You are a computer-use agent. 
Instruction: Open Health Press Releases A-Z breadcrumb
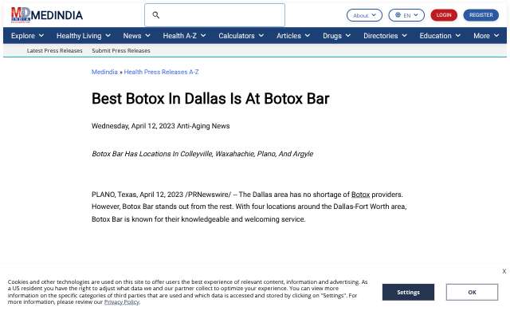click(x=161, y=72)
